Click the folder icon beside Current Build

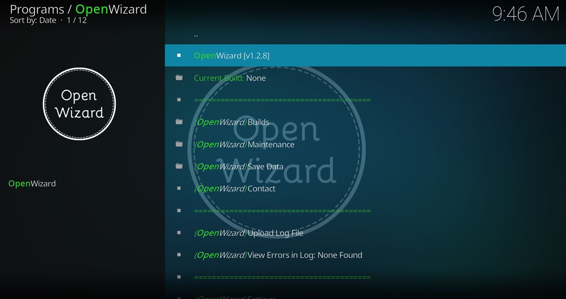[179, 78]
